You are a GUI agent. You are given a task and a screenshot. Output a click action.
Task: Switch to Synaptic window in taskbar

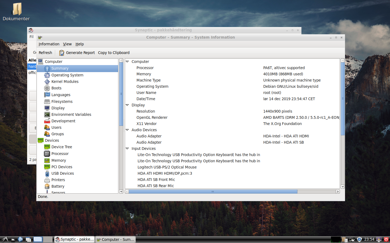(74, 239)
